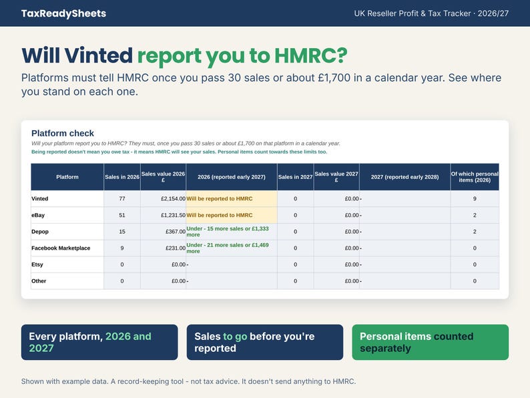Click eBay's 2026 sales count 51
The image size is (530, 398).
[122, 216]
